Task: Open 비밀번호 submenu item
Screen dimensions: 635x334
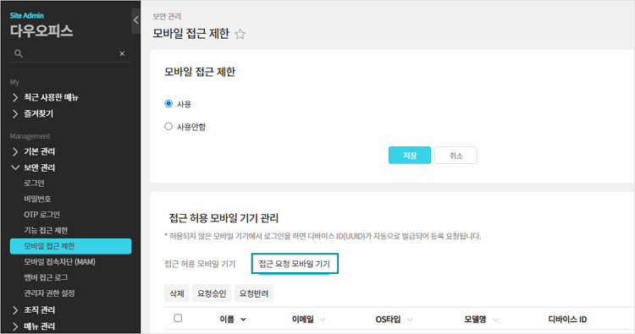Action: point(37,199)
